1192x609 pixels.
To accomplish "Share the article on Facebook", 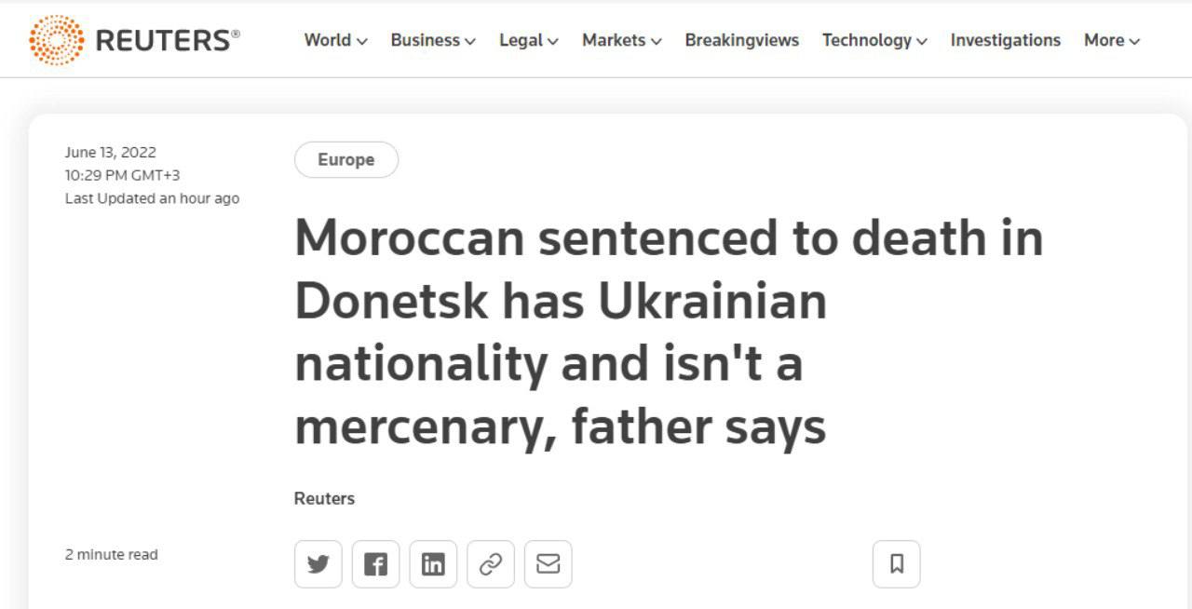I will point(375,563).
